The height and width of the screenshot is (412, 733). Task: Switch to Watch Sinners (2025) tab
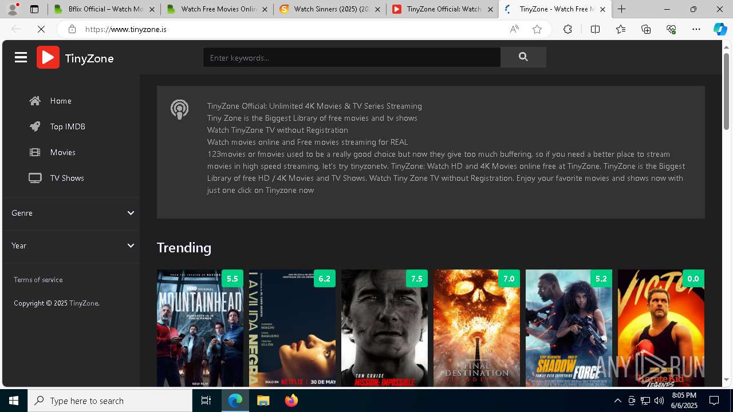329,9
